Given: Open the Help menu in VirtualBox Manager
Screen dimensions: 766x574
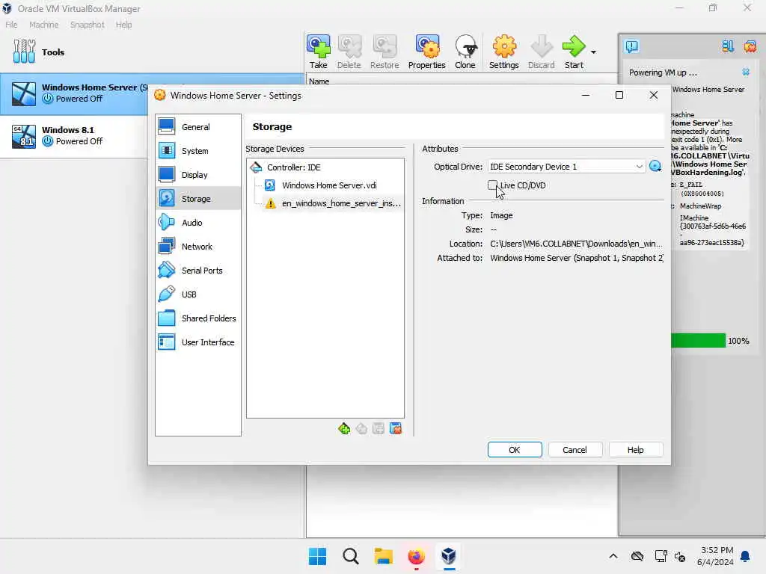Looking at the screenshot, I should 123,25.
